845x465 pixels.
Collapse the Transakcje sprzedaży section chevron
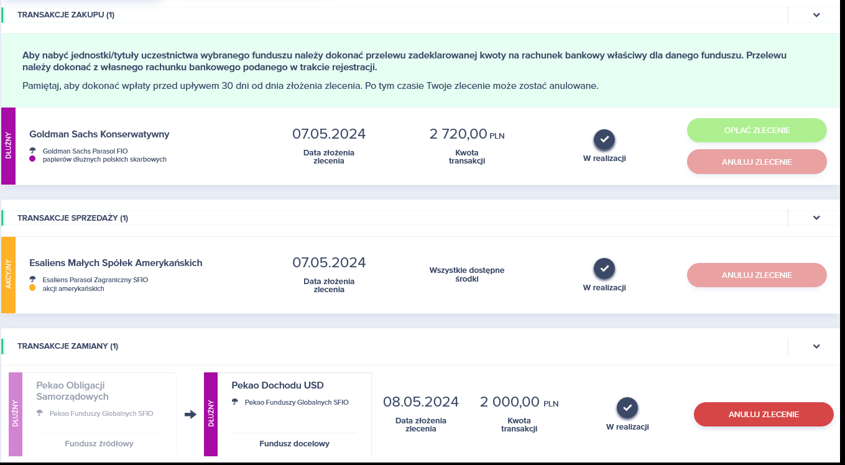point(816,218)
